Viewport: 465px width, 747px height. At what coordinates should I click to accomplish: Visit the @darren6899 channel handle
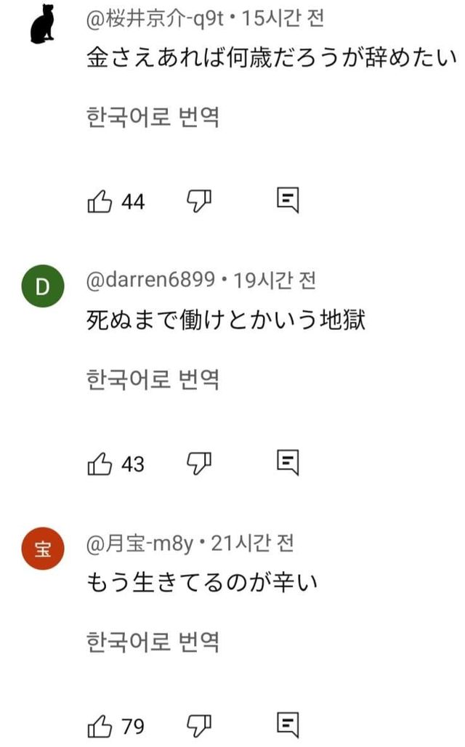tap(150, 280)
